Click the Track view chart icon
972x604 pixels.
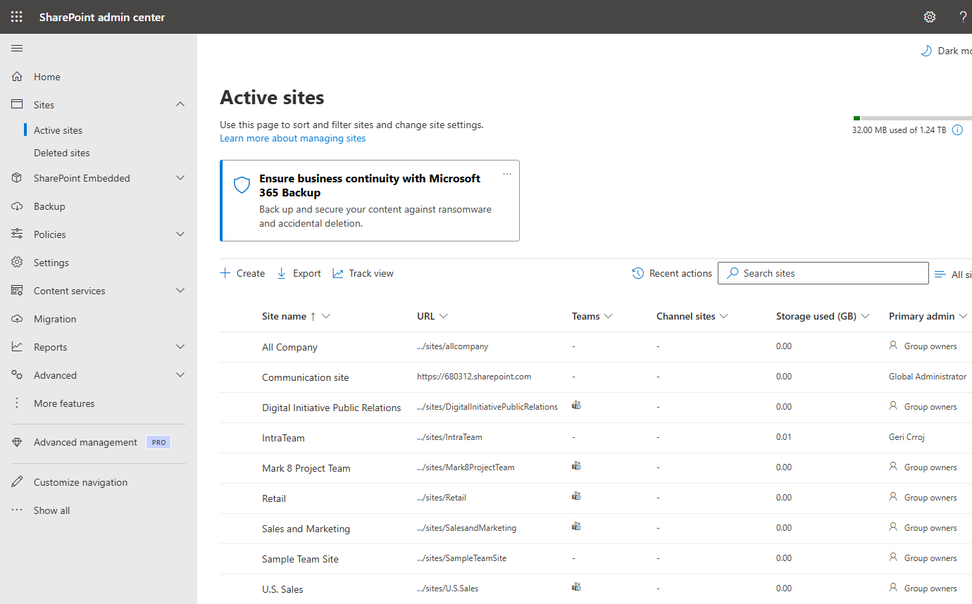tap(338, 273)
